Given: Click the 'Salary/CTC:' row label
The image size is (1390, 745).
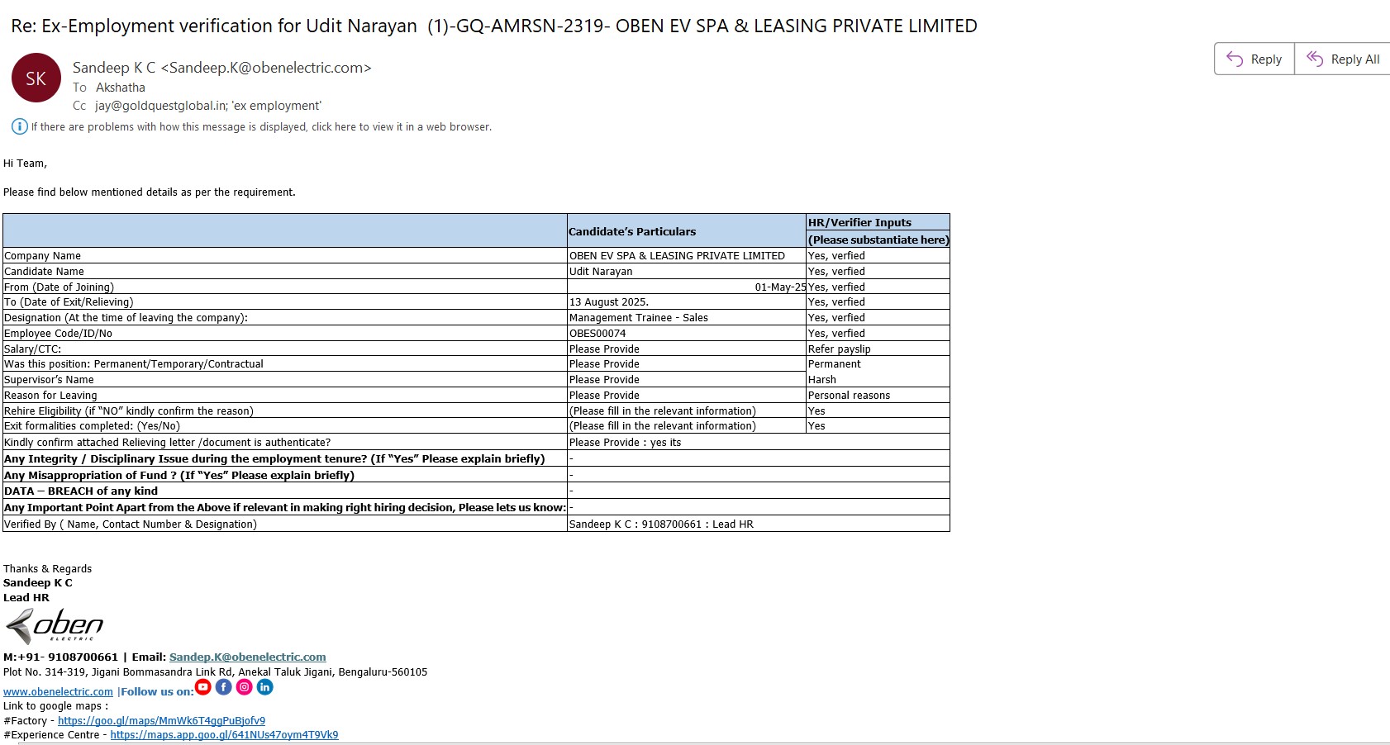Looking at the screenshot, I should point(32,349).
